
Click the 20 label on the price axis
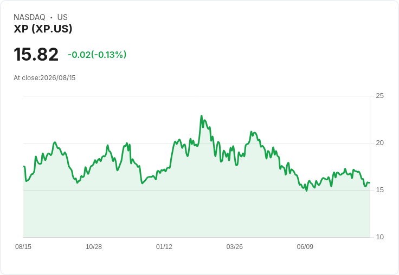tap(379, 143)
